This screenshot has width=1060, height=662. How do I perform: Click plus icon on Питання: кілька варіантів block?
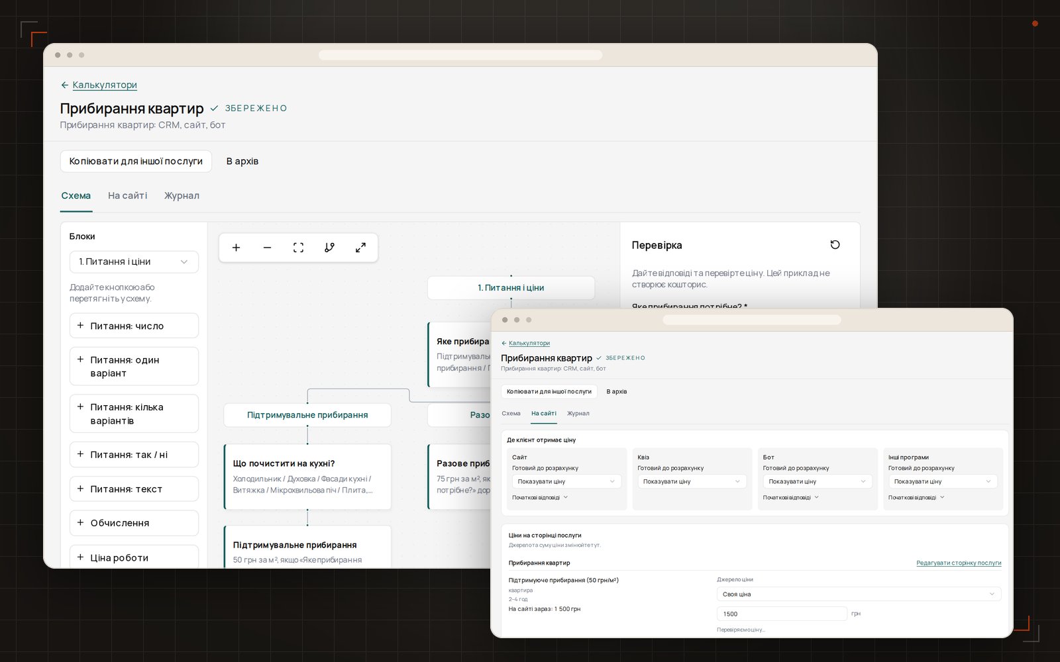pos(80,407)
